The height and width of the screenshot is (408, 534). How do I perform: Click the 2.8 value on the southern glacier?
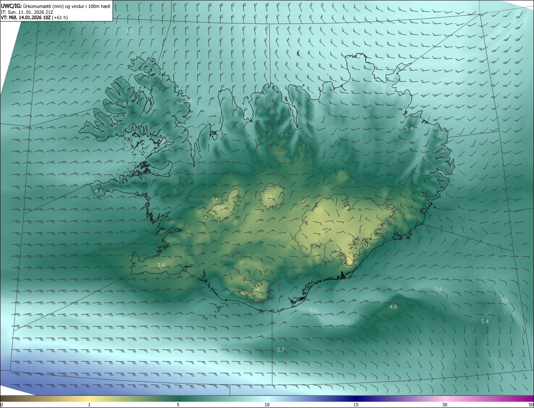[256, 289]
